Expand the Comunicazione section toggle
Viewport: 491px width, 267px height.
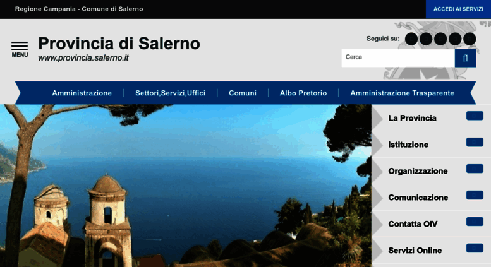[475, 195]
